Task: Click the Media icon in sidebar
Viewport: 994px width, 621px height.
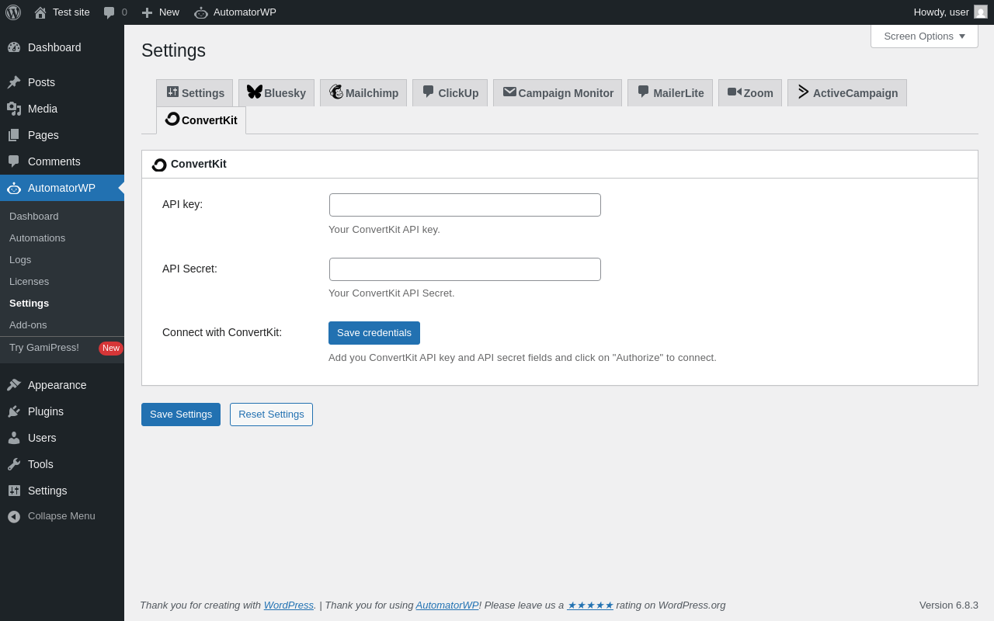Action: point(14,109)
